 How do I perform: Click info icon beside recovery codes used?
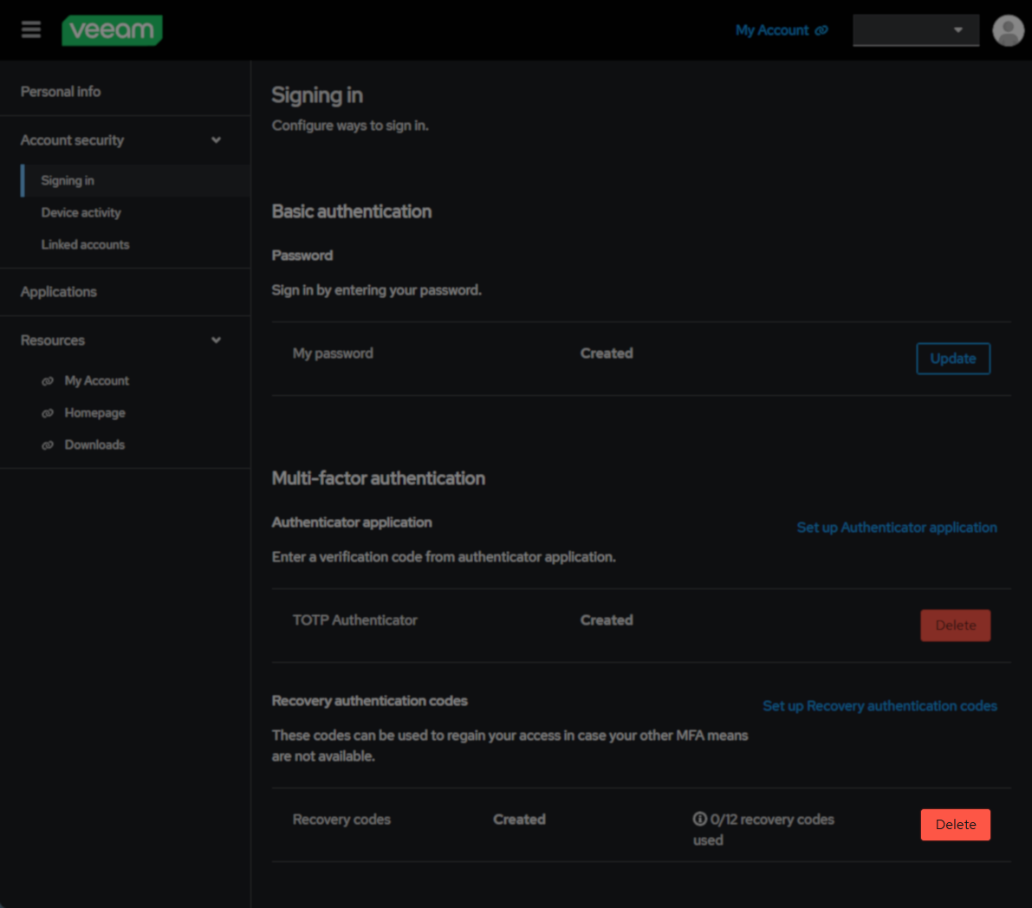pyautogui.click(x=699, y=819)
